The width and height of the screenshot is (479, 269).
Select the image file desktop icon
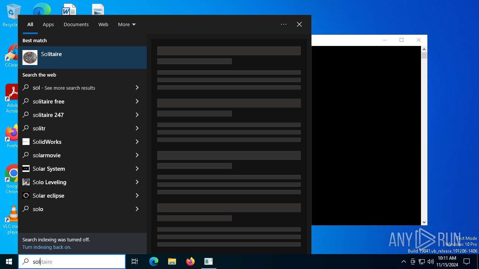coord(98,9)
